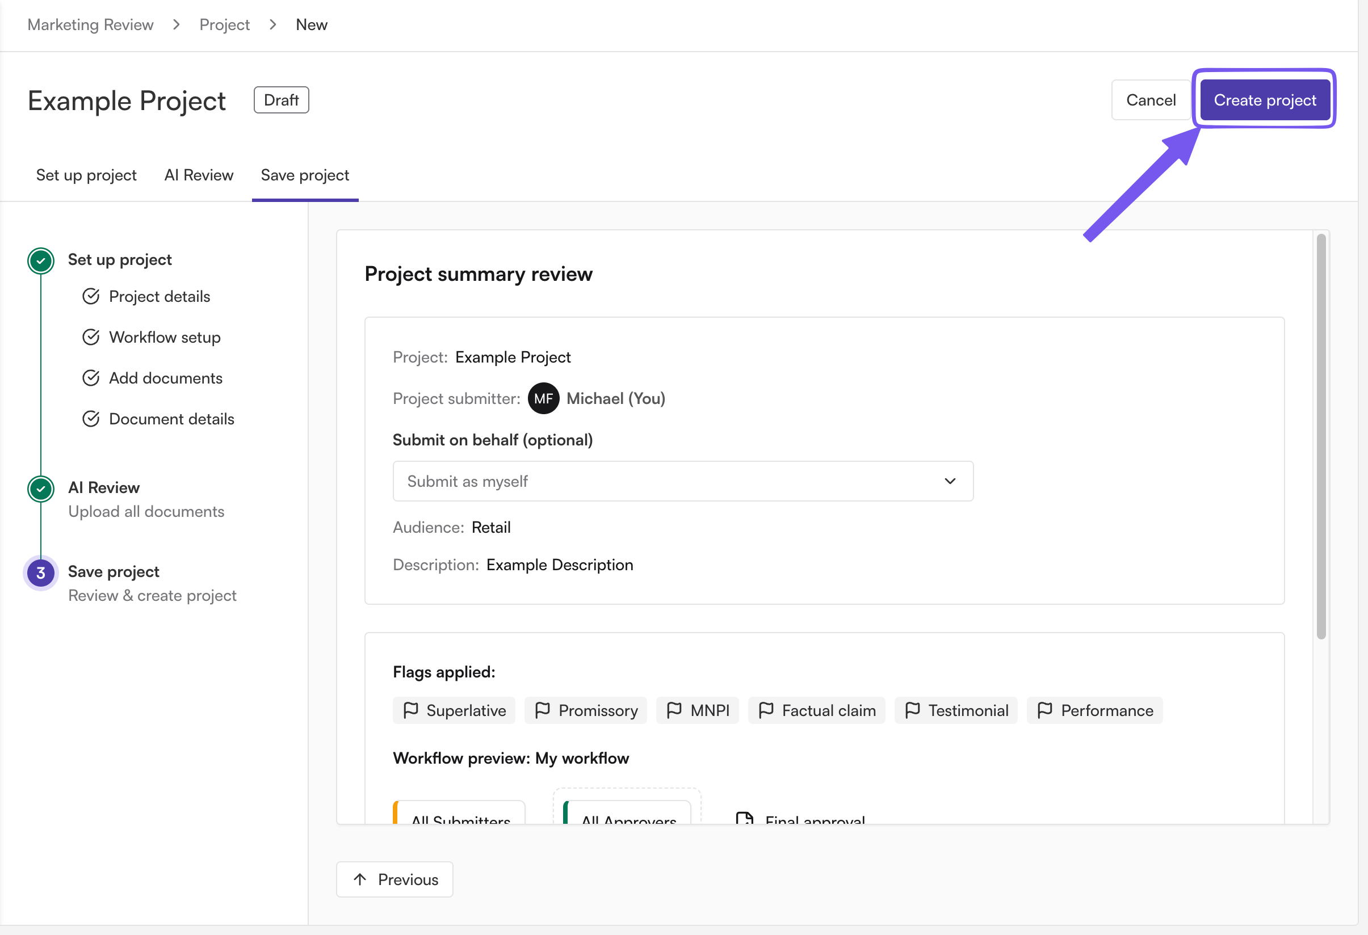The width and height of the screenshot is (1368, 935).
Task: Open Workflow setup in the sidebar
Action: tap(165, 337)
